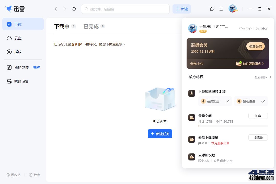Click the 云添加次数 cloud-plus icon
276x184 pixels.
pyautogui.click(x=192, y=157)
